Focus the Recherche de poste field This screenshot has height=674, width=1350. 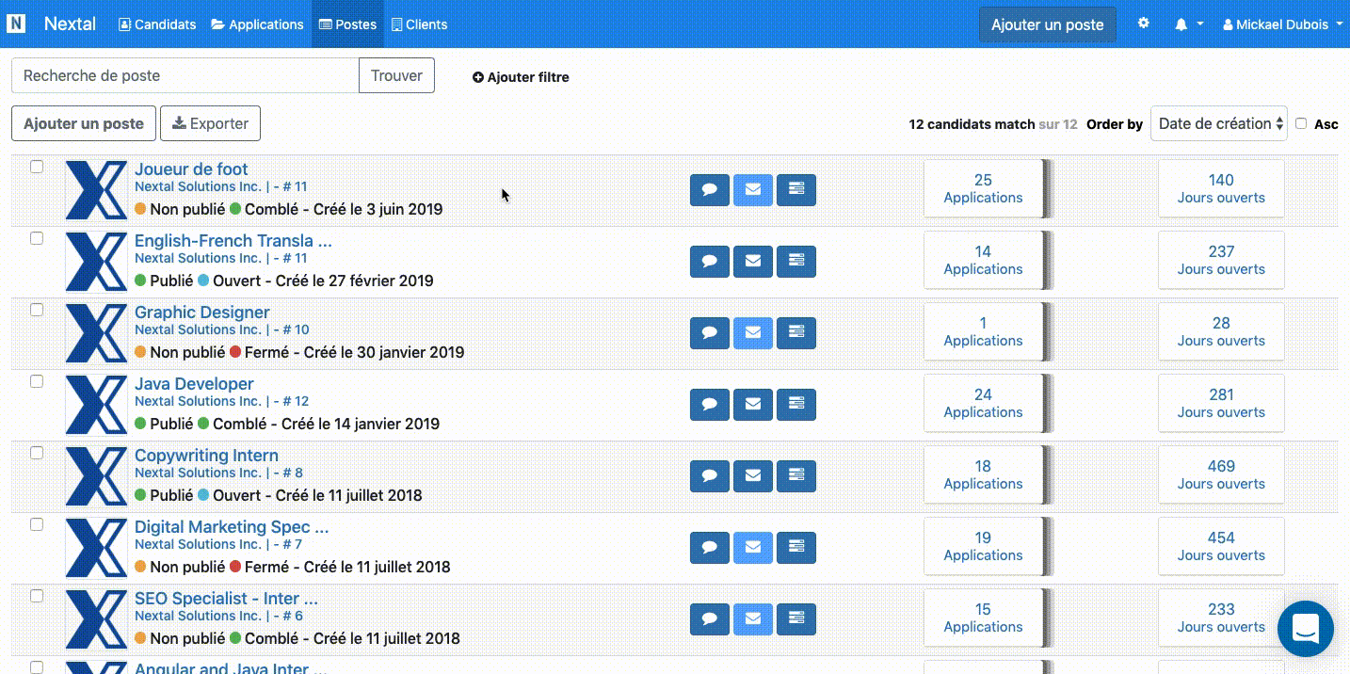(x=185, y=75)
